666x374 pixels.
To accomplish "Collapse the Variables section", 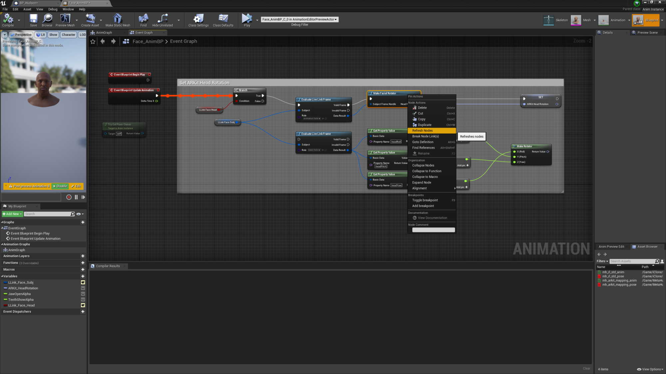I will (2, 276).
